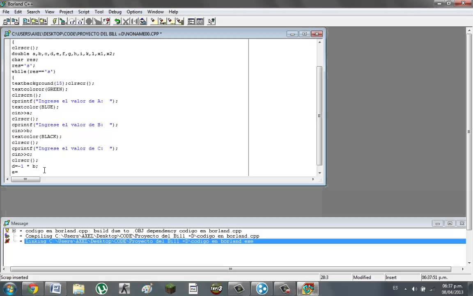This screenshot has width=473, height=296.
Task: Open Microsoft Word from taskbar
Action: pos(56,289)
